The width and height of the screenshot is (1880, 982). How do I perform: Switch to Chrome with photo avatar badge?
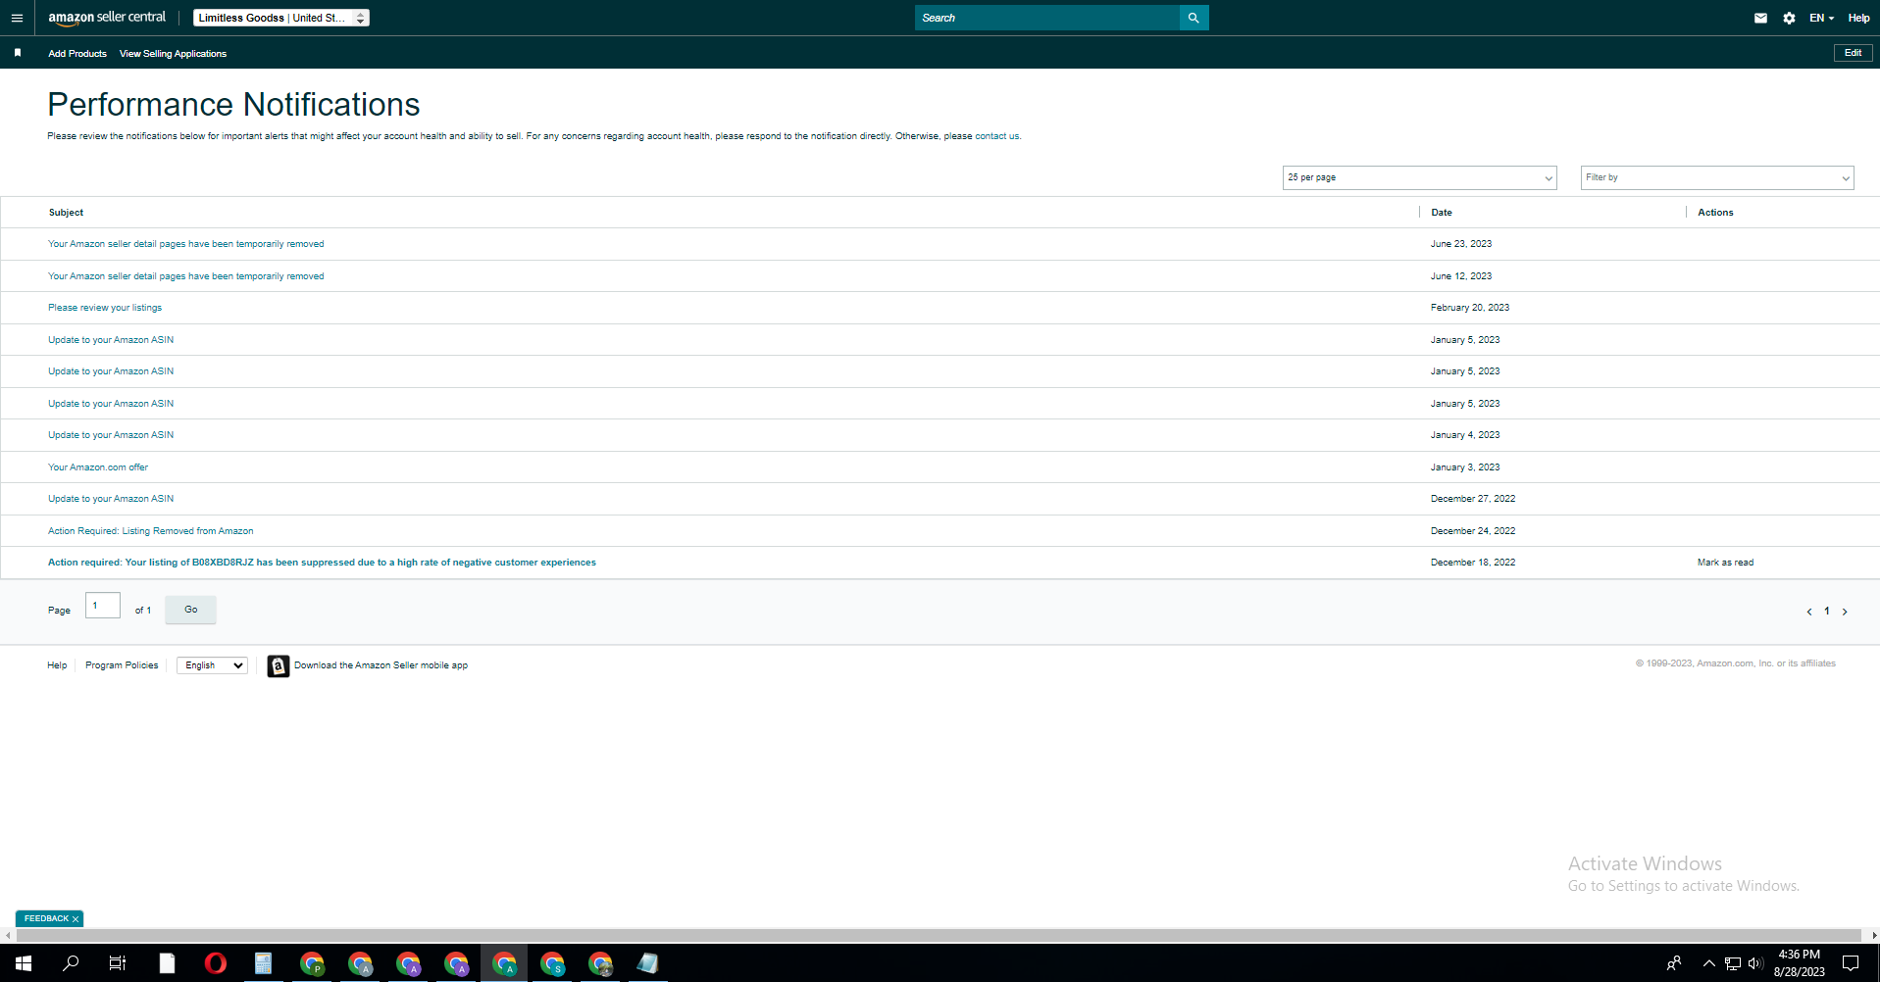600,963
